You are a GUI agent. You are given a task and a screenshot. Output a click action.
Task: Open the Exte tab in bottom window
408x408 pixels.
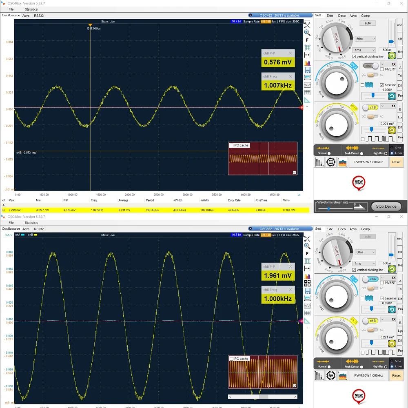click(x=330, y=229)
